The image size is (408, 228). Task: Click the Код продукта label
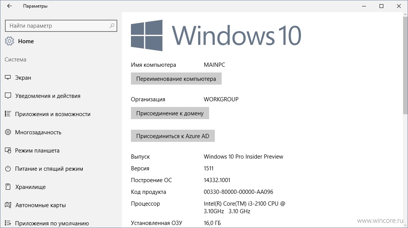click(x=148, y=192)
